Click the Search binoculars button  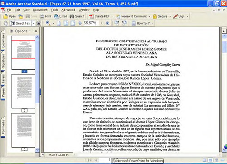(x=77, y=16)
